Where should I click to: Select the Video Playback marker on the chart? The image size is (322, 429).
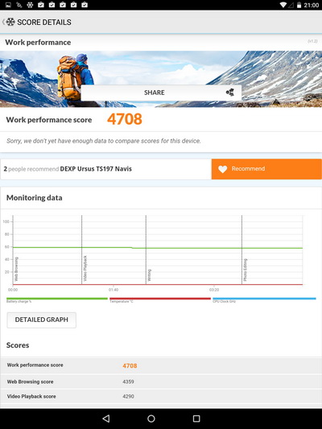(x=85, y=268)
